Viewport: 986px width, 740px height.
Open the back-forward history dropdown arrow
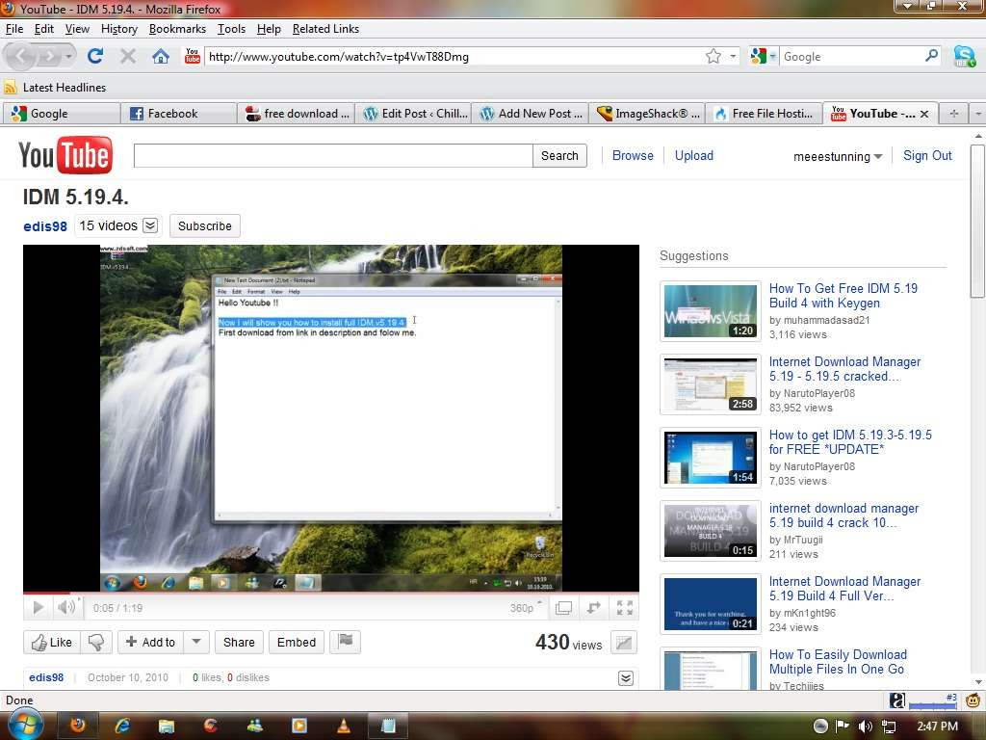point(68,57)
